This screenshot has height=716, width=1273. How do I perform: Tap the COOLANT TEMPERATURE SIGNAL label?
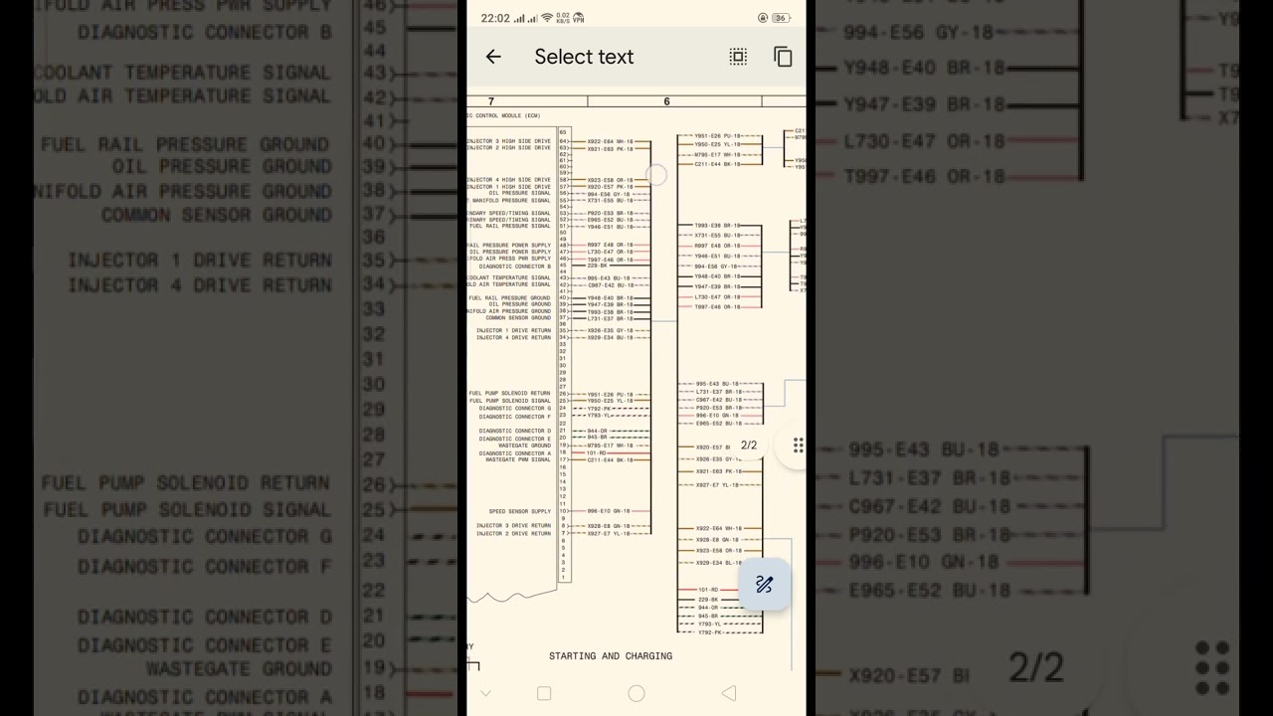509,277
